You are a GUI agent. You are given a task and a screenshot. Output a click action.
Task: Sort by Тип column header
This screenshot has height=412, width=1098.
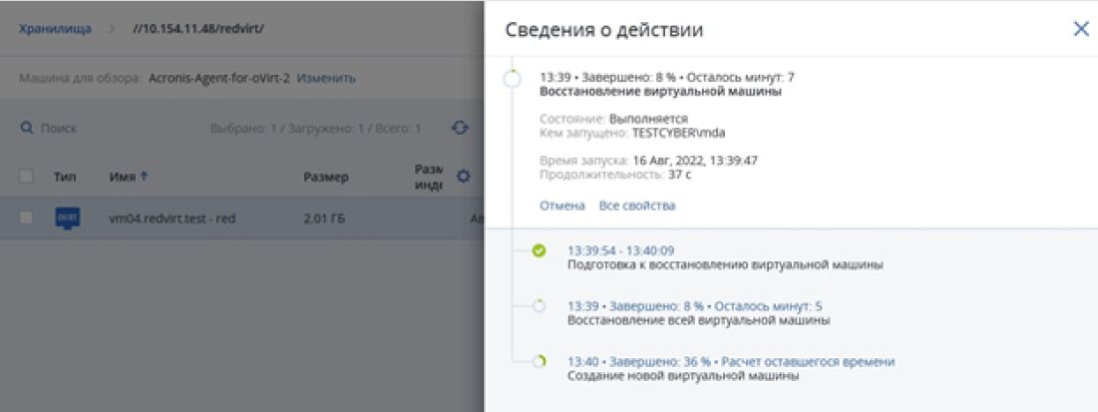pos(64,178)
